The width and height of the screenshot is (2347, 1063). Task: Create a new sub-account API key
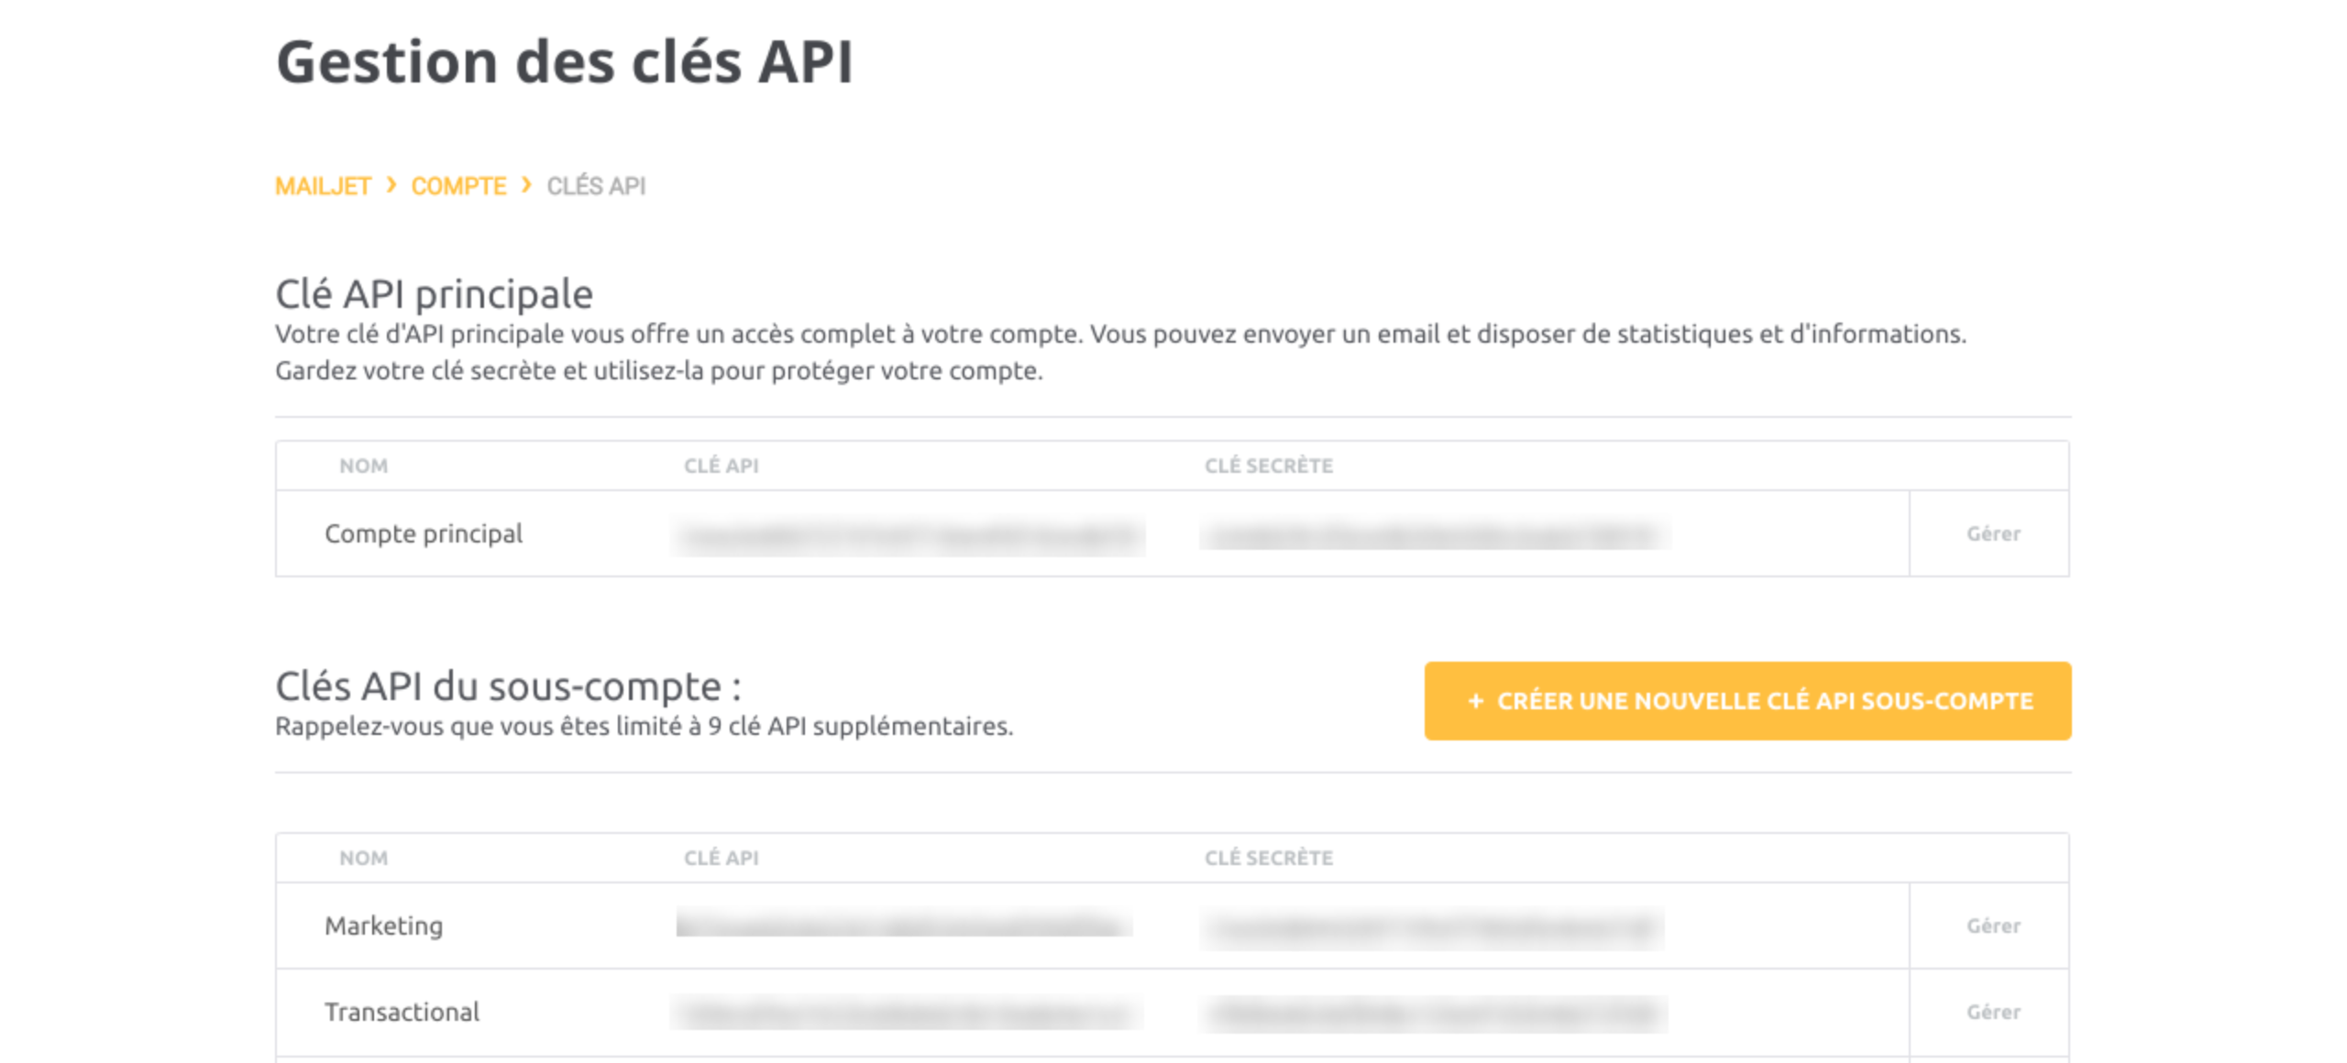click(1747, 701)
